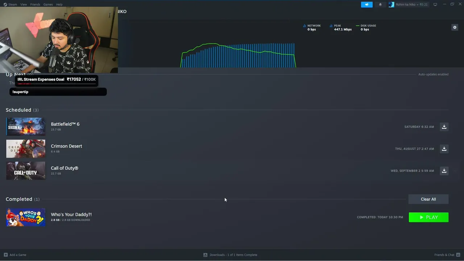Screen dimensions: 464x261
Task: Click the Crimson Desert thumbnail
Action: (26, 149)
